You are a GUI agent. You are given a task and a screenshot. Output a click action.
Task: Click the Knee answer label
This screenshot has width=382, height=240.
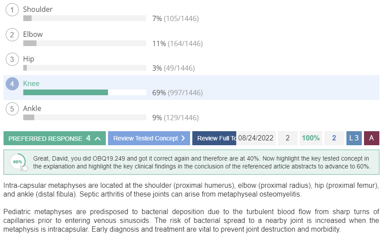pos(31,83)
